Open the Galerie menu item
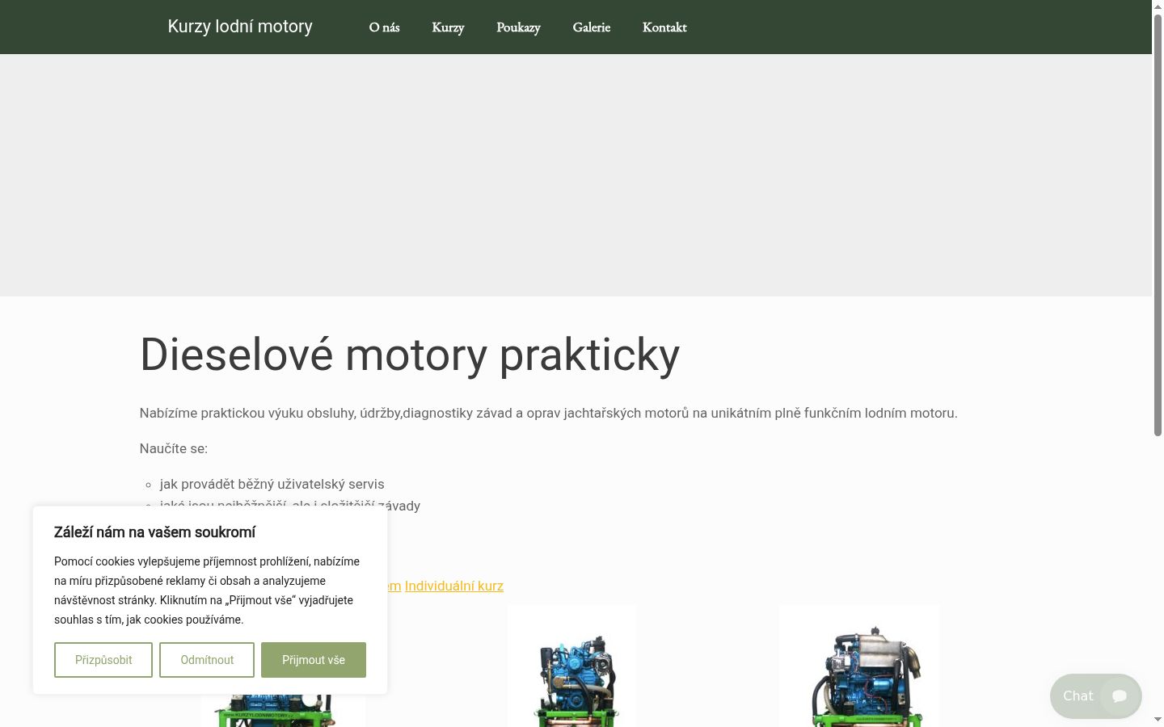The height and width of the screenshot is (727, 1164). click(592, 27)
